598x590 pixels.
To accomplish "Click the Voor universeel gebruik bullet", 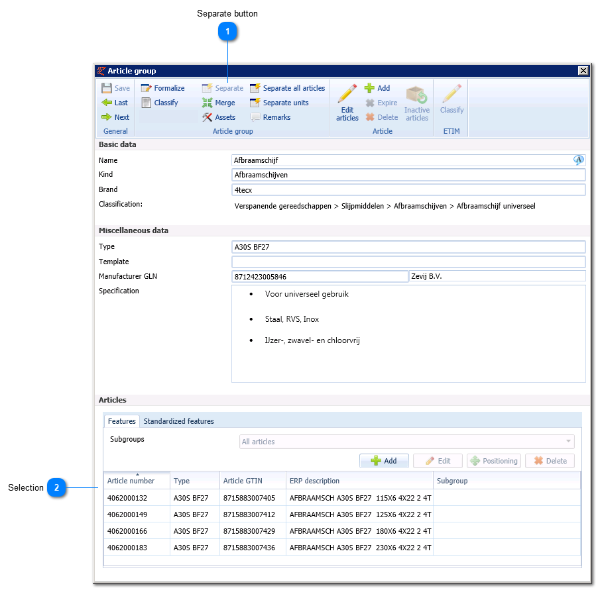I will tap(307, 293).
